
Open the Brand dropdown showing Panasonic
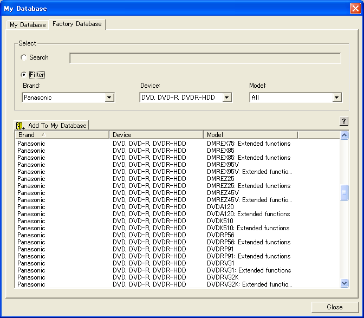point(109,98)
